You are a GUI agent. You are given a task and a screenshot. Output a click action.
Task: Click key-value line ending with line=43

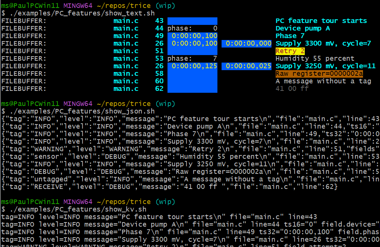pos(159,217)
